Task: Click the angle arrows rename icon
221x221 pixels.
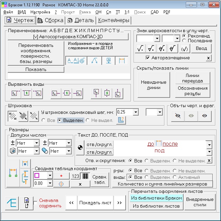Action: click(94, 61)
